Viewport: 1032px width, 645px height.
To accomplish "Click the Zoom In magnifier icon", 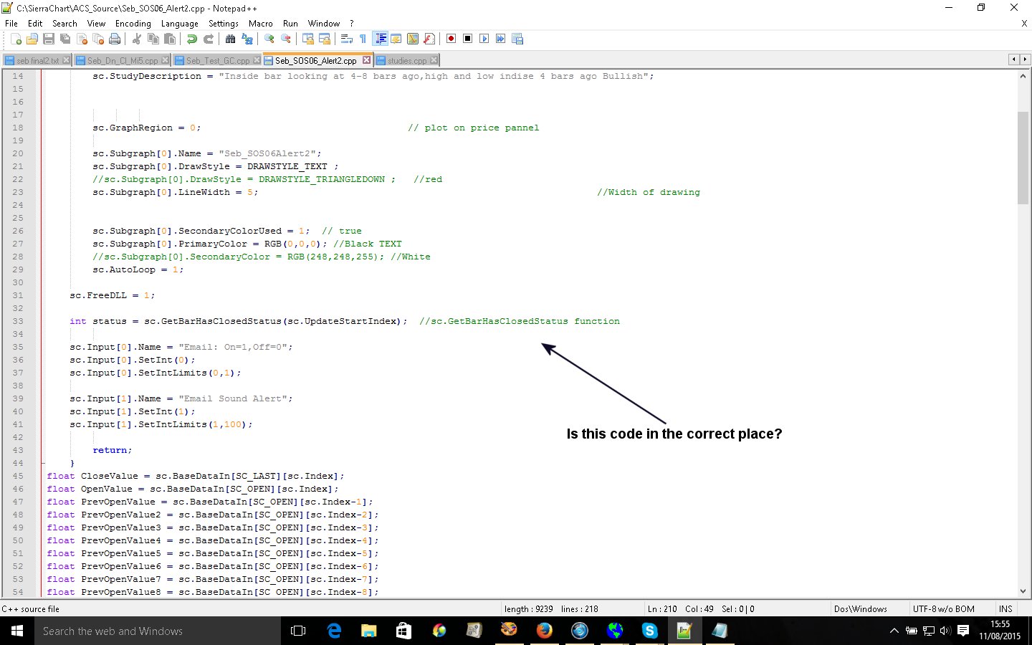I will pyautogui.click(x=269, y=39).
